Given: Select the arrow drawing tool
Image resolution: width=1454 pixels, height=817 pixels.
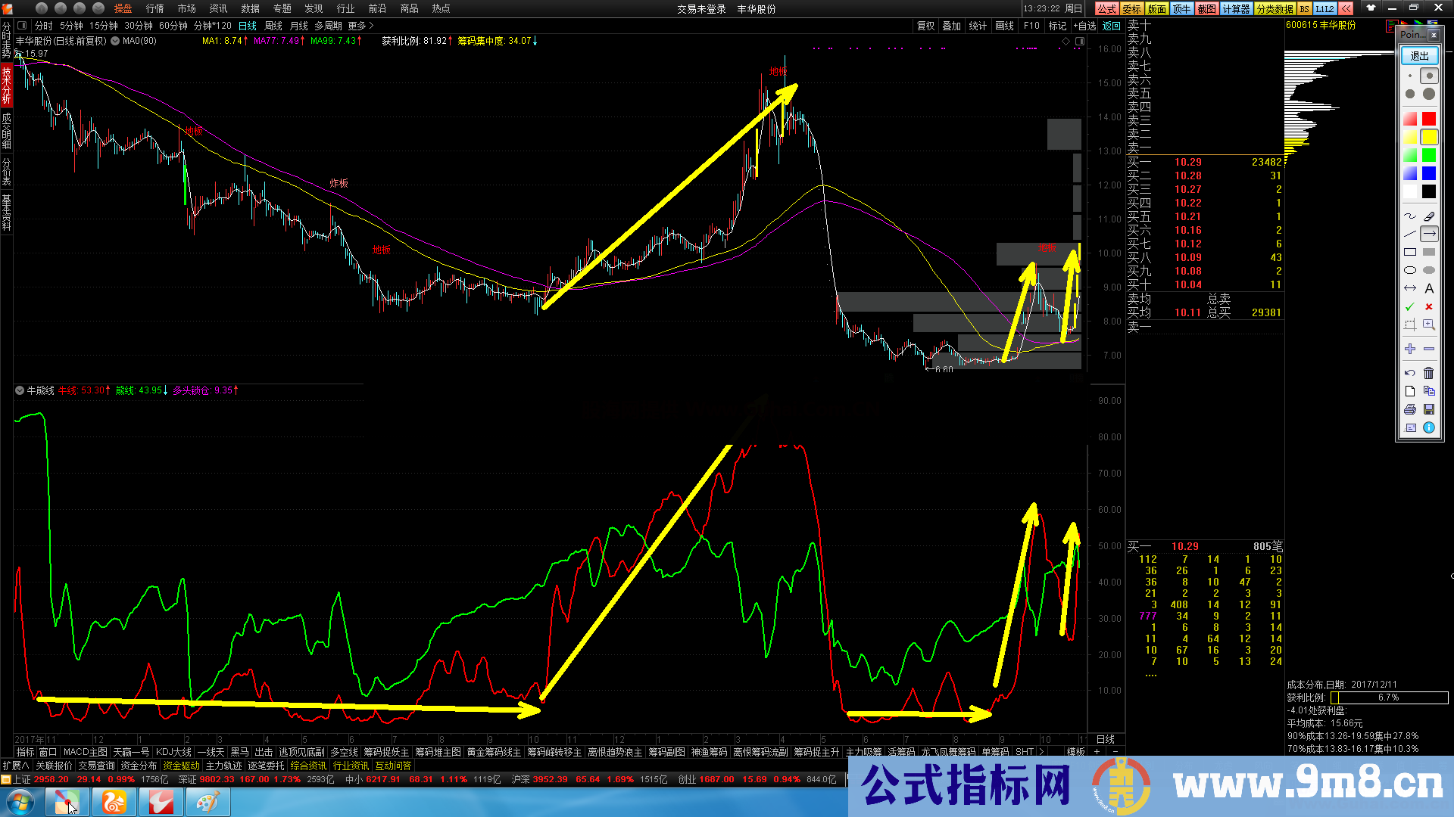Looking at the screenshot, I should (1429, 234).
